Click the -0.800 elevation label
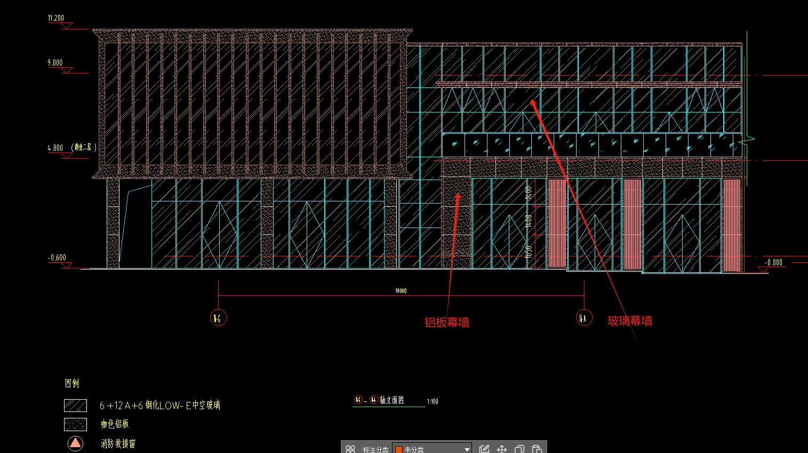The height and width of the screenshot is (453, 808). pos(773,262)
